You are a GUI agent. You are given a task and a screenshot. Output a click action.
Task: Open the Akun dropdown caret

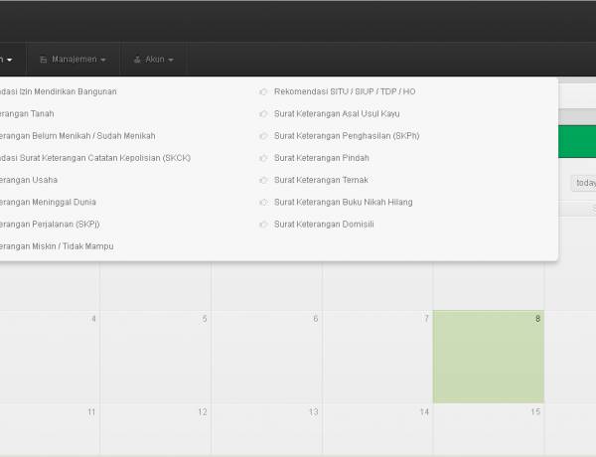click(x=171, y=60)
